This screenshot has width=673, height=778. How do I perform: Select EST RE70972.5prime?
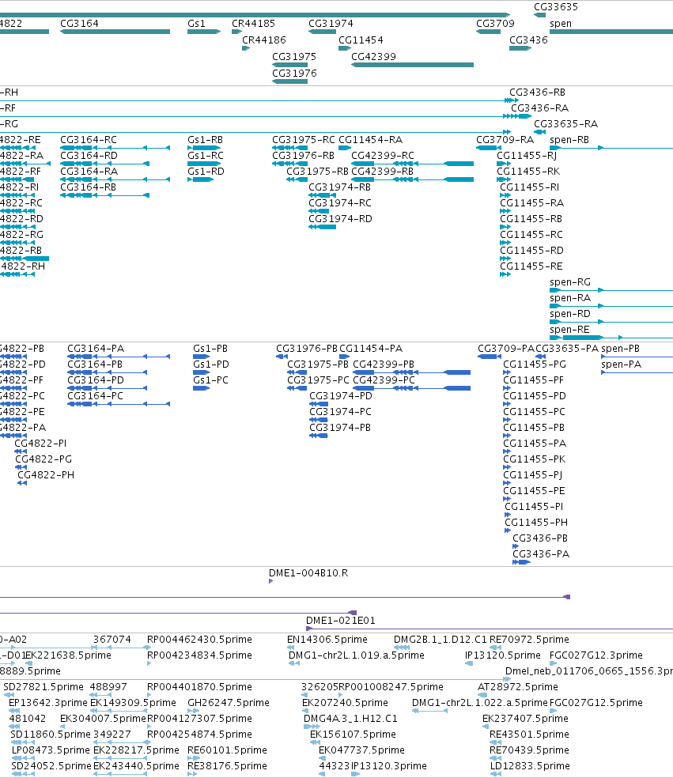point(529,640)
